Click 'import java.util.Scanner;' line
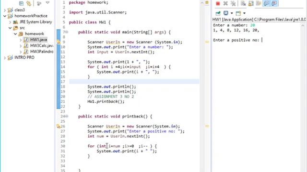Screen dimensions: 307x172 tap(98, 12)
